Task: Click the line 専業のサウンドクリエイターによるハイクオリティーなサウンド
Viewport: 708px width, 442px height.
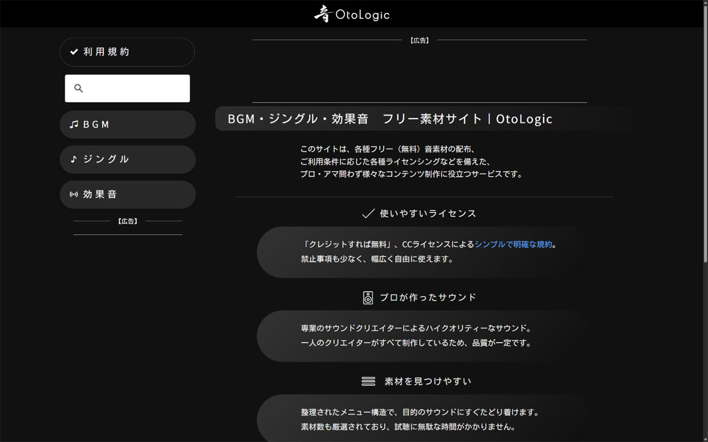Action: click(x=416, y=329)
